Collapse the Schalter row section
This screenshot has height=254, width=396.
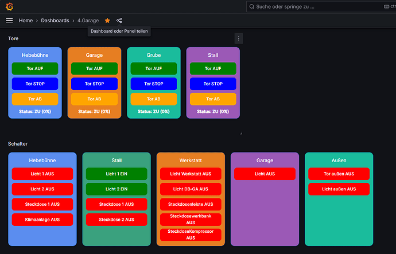coord(18,143)
